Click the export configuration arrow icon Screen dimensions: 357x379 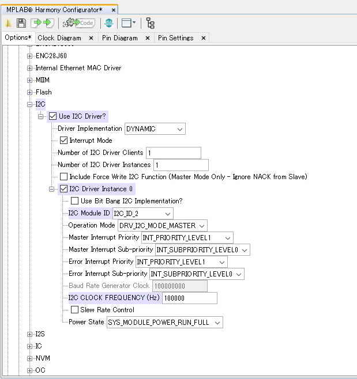(x=36, y=23)
